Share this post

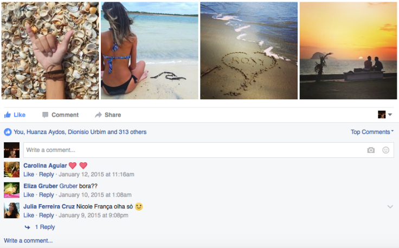coord(107,115)
